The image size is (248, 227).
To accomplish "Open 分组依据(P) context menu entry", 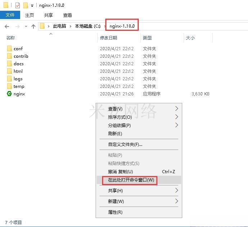I will pyautogui.click(x=139, y=126).
